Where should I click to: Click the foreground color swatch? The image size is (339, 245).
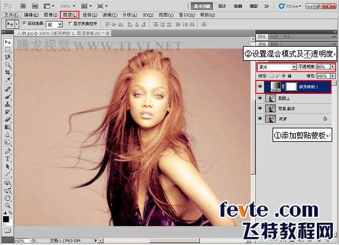pos(6,219)
